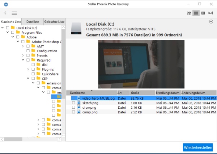This screenshot has height=154, width=217.
Task: Expand the Plug-ins folder node
Action: tap(28, 69)
